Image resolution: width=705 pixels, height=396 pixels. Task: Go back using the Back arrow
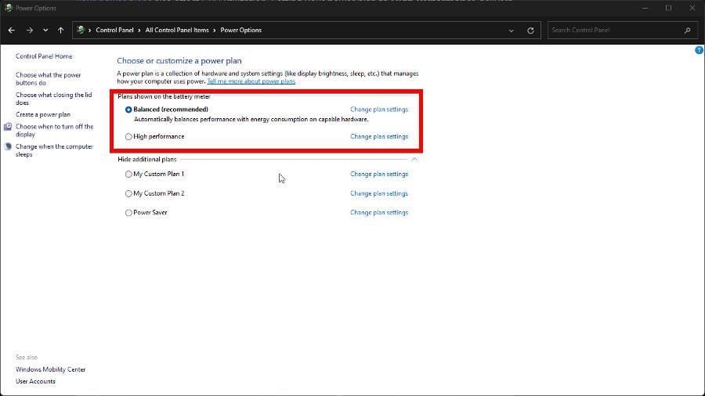(x=12, y=30)
